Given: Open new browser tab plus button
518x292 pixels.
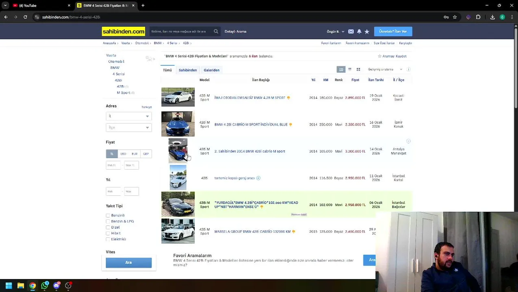Looking at the screenshot, I should 143,5.
